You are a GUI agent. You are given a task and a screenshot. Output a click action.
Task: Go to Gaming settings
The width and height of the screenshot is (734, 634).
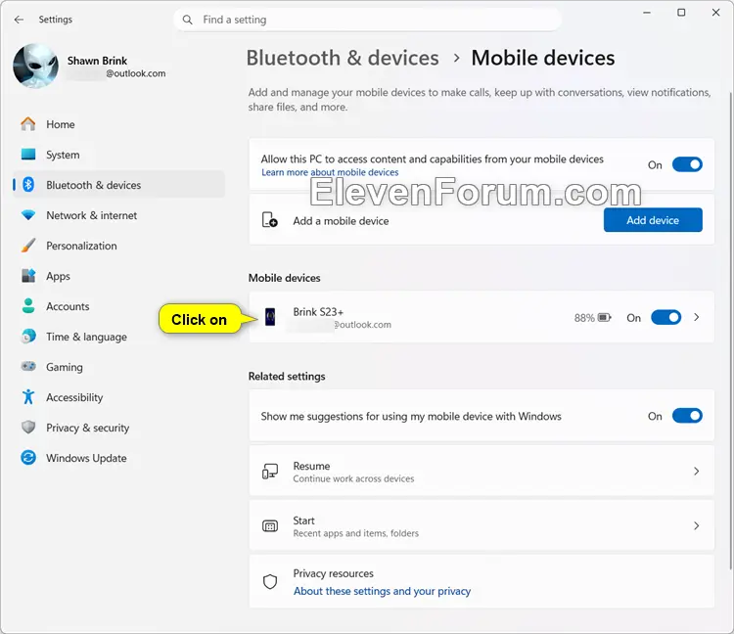(118, 367)
